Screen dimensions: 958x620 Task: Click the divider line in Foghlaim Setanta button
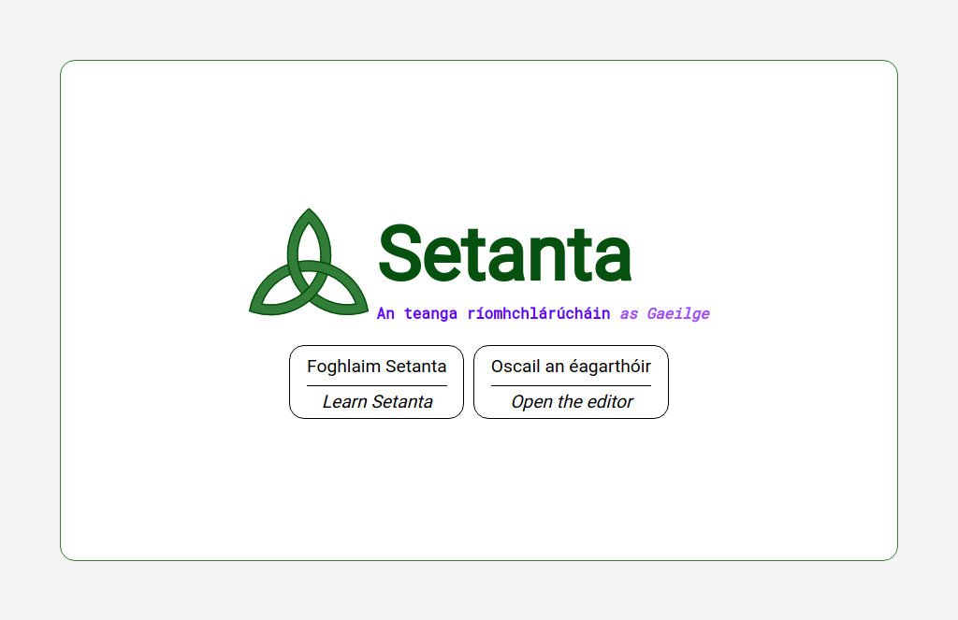[x=376, y=385]
